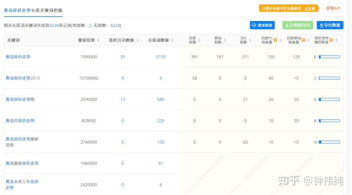Click Baidu index value 58

coord(195,78)
